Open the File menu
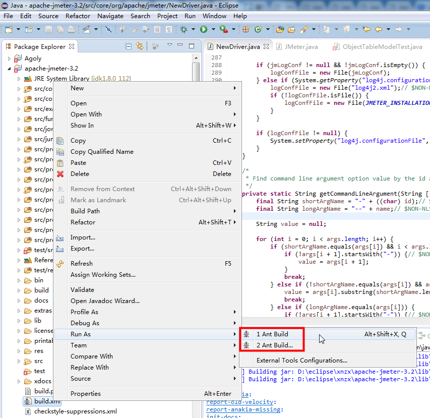Image resolution: width=430 pixels, height=418 pixels. click(8, 16)
